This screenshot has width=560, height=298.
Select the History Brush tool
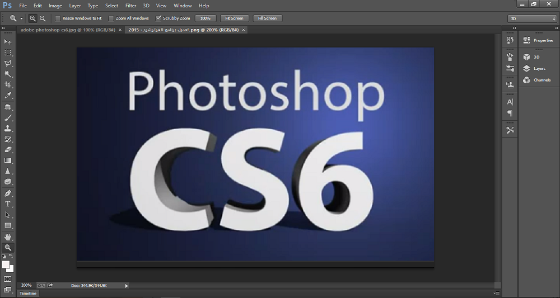pos(7,139)
